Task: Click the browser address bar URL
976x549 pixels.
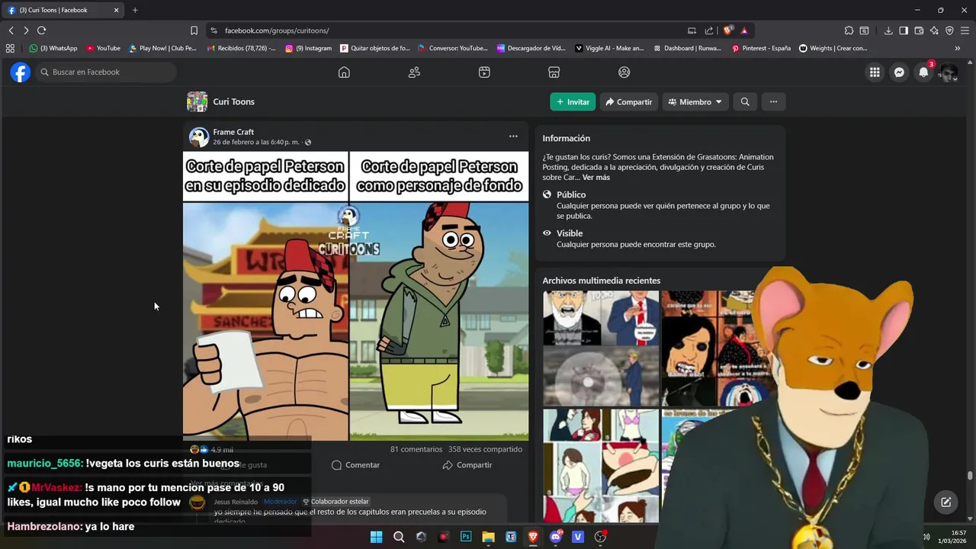Action: click(x=277, y=30)
